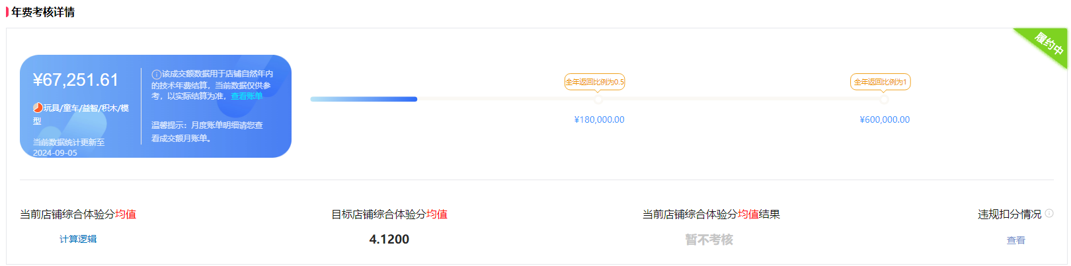Viewport: 1071px width, 266px height.
Task: Click the 全年返回比例为0.5 tag
Action: [x=594, y=82]
